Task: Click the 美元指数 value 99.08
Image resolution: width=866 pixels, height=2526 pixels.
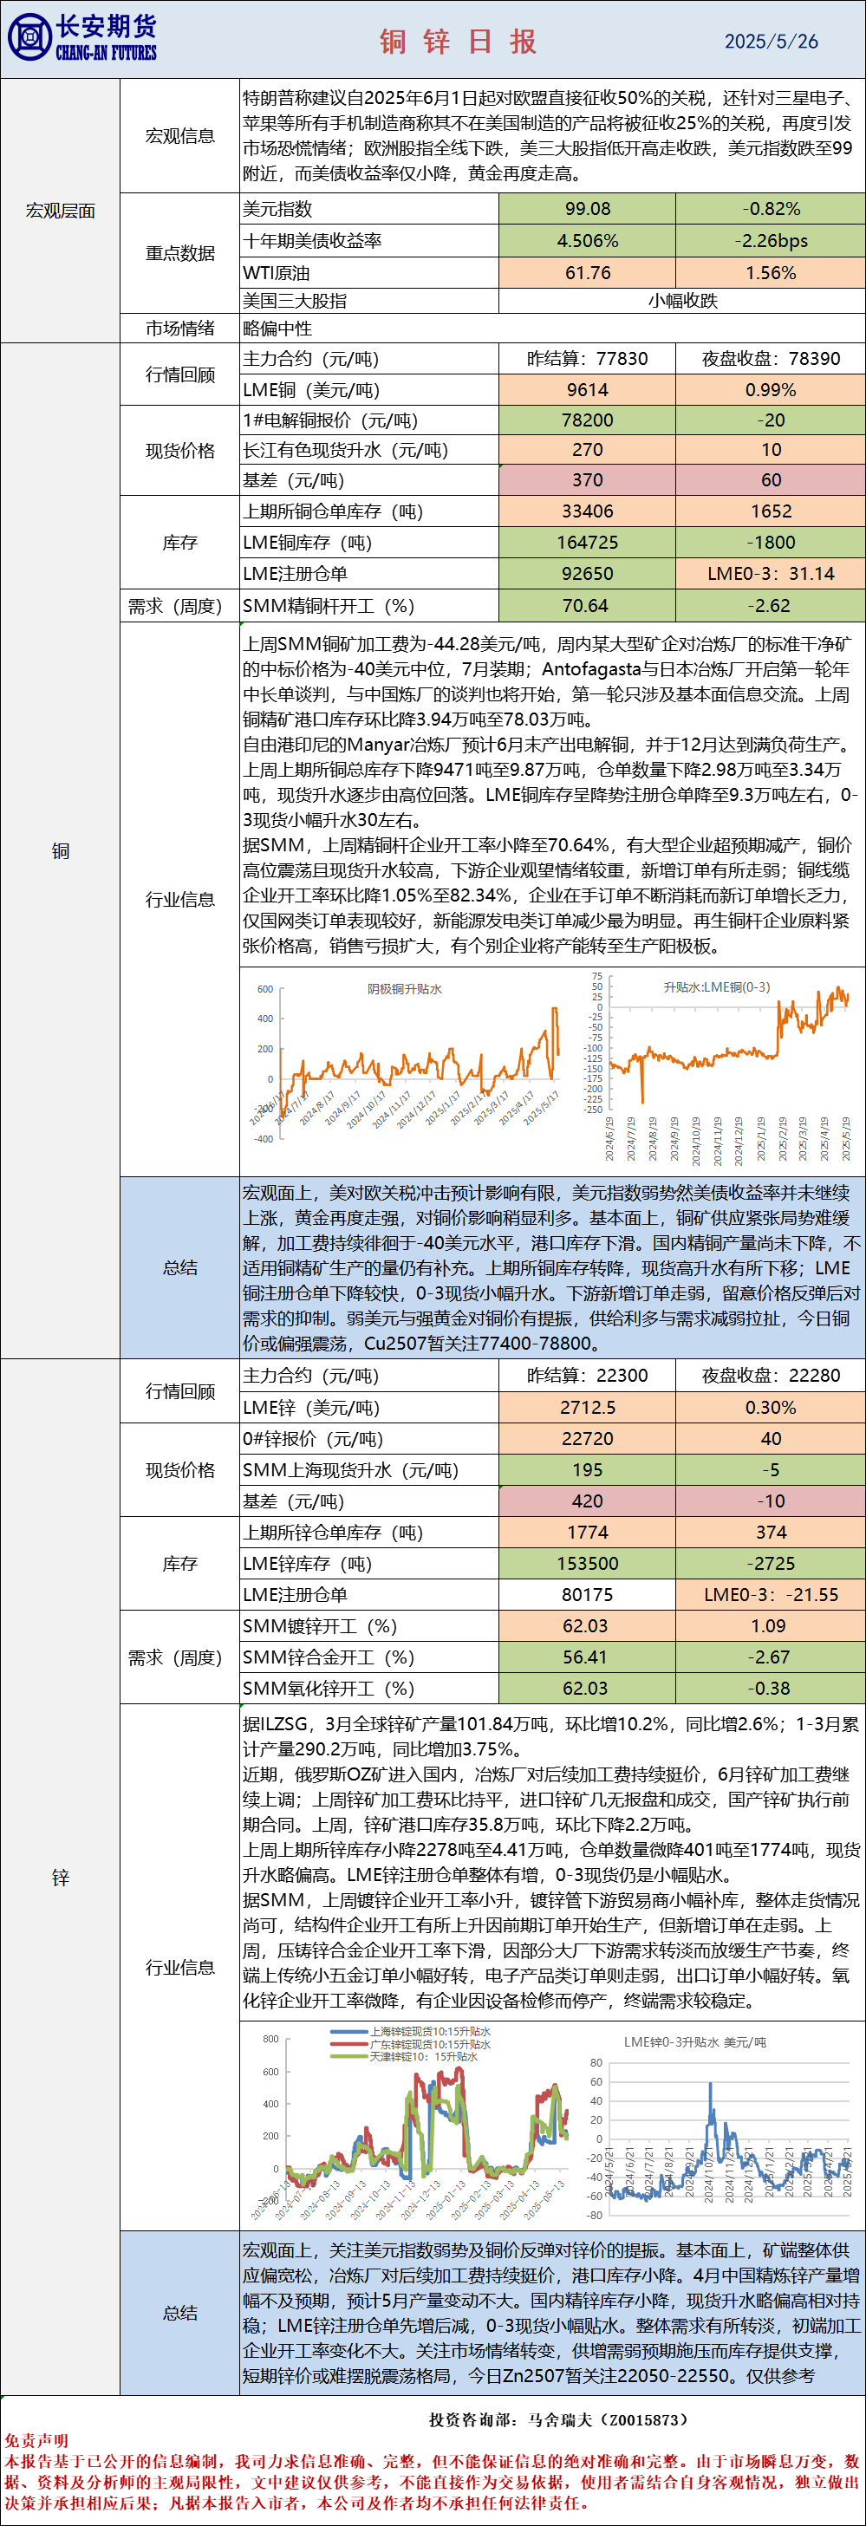Action: tap(588, 209)
